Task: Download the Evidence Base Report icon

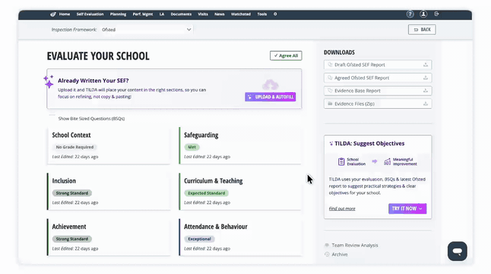Action: (x=426, y=91)
